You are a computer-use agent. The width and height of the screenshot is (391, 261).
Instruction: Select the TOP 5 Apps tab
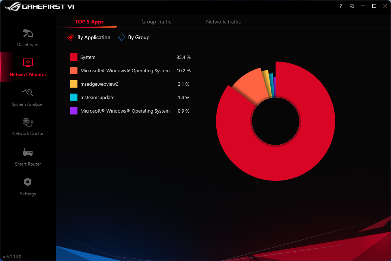pyautogui.click(x=89, y=22)
